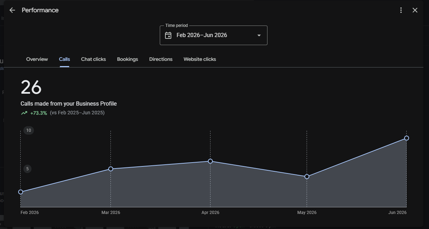Open the Chat clicks tab
The width and height of the screenshot is (429, 229).
[93, 59]
